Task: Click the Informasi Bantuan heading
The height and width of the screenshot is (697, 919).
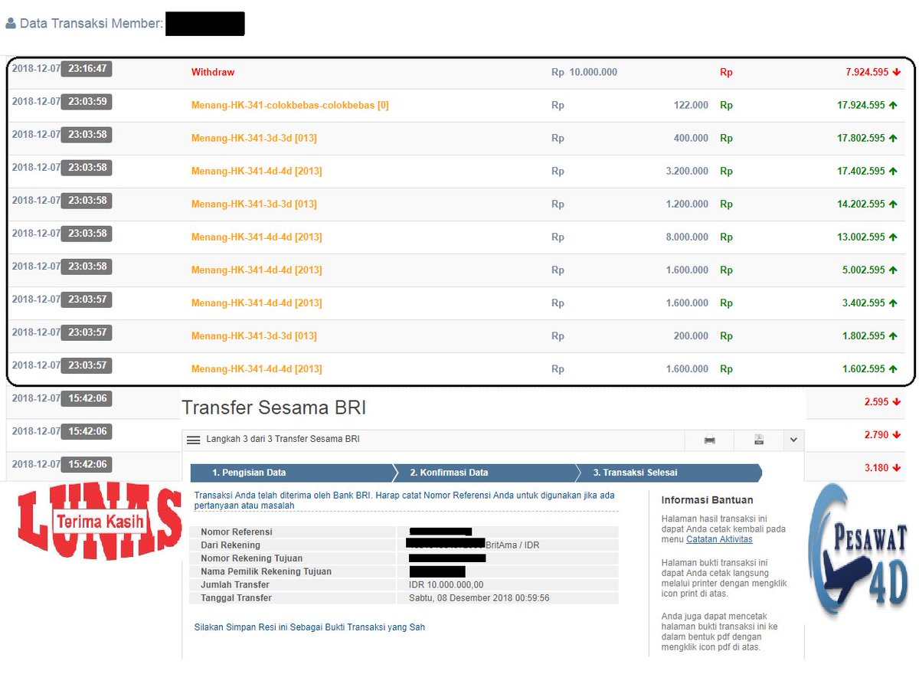Action: [x=707, y=500]
